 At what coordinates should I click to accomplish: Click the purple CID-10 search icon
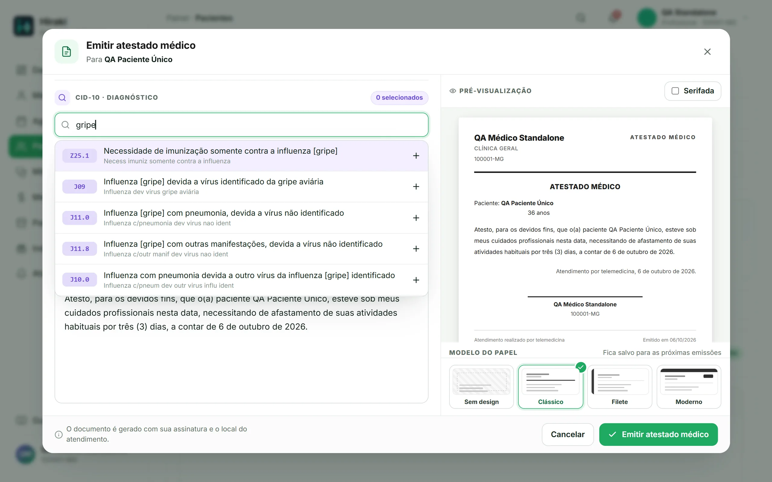(x=62, y=98)
